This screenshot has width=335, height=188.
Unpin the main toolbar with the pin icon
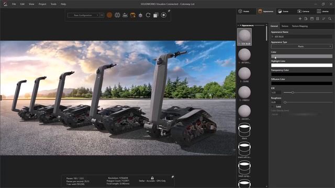pos(169,11)
